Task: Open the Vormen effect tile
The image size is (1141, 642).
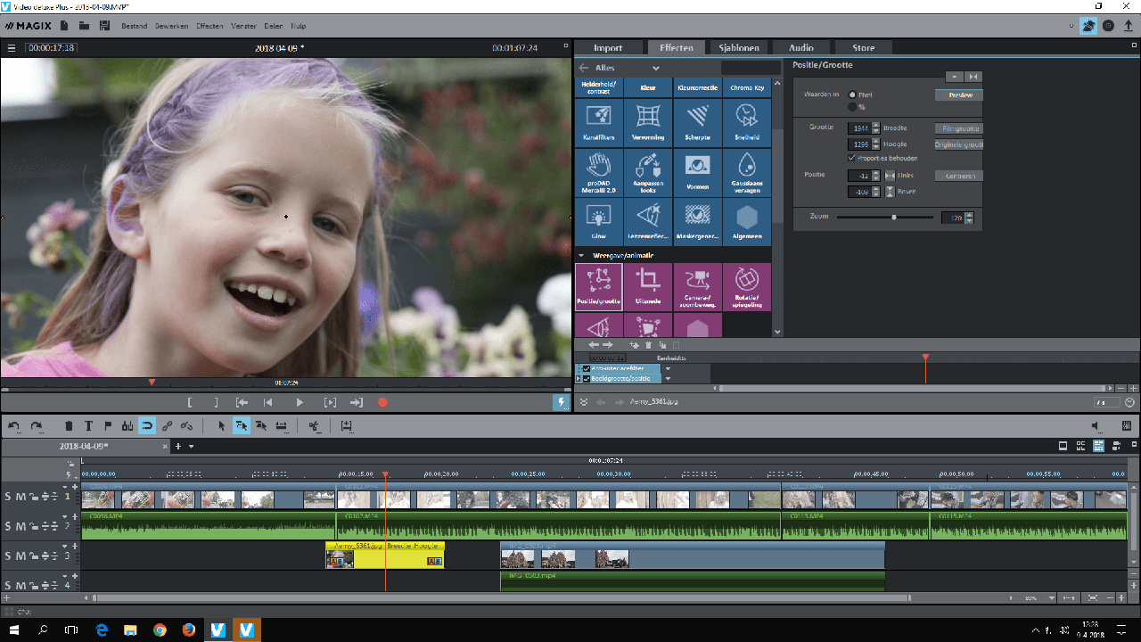Action: coord(697,172)
